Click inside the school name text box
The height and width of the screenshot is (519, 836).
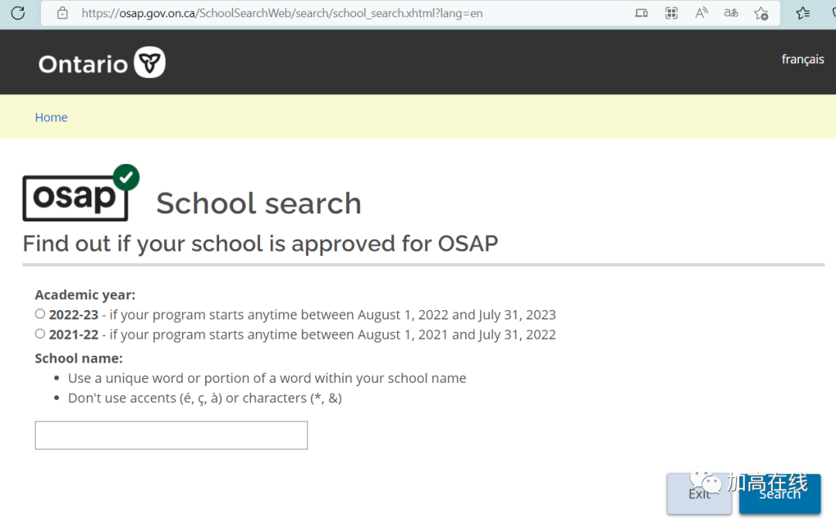coord(170,435)
